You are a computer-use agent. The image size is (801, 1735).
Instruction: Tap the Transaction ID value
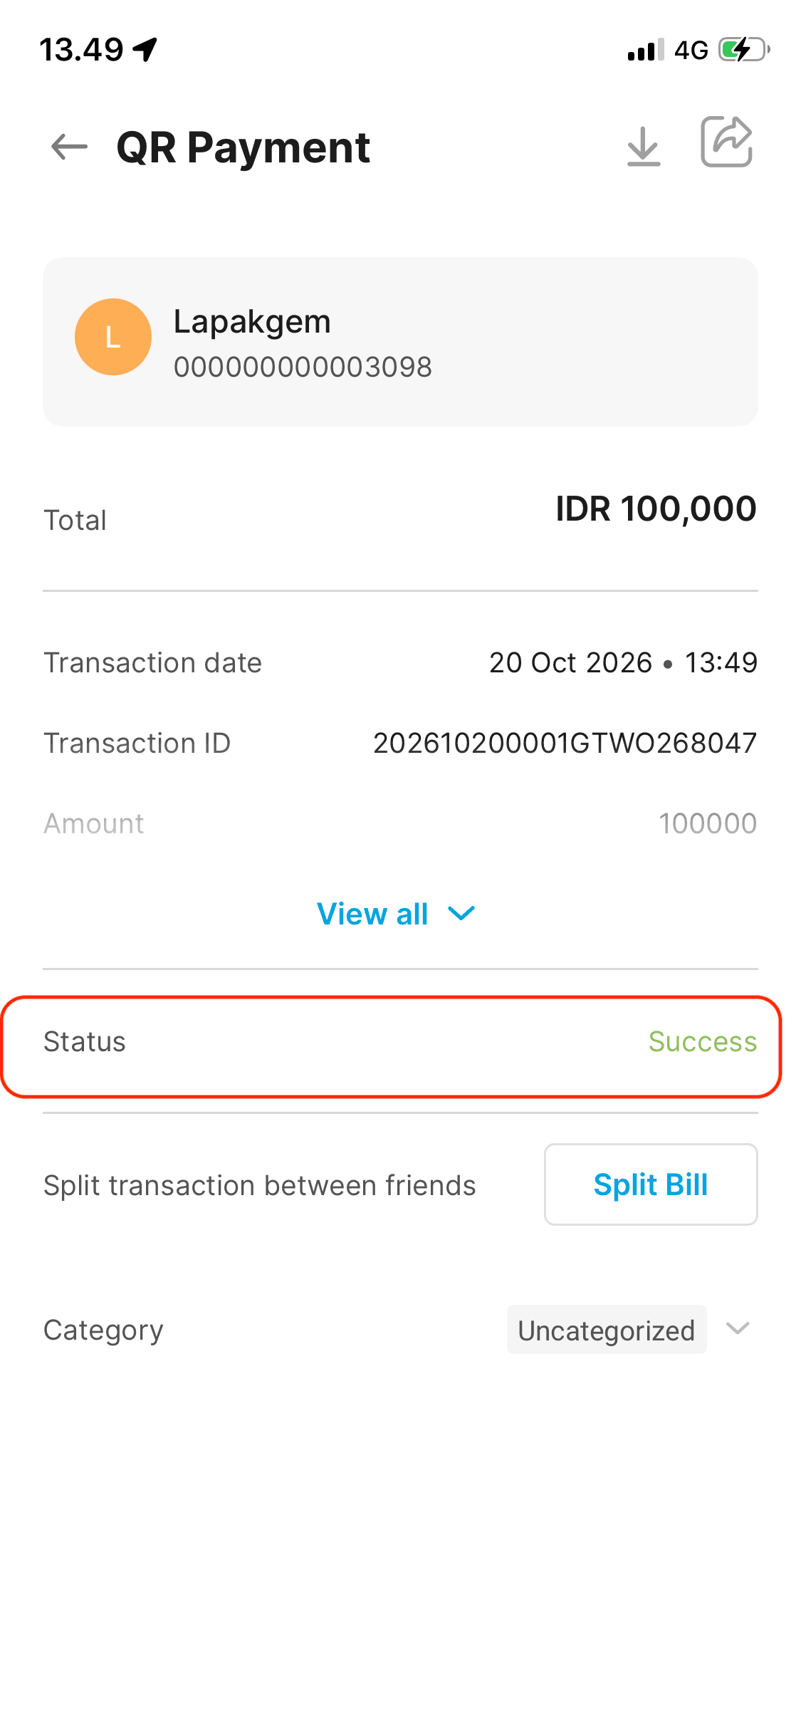coord(565,743)
